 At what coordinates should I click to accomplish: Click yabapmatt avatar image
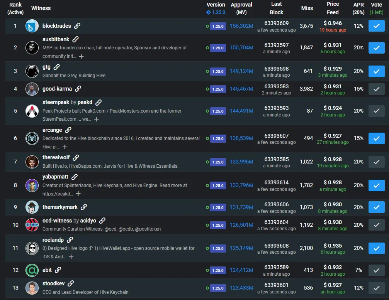[x=32, y=185]
